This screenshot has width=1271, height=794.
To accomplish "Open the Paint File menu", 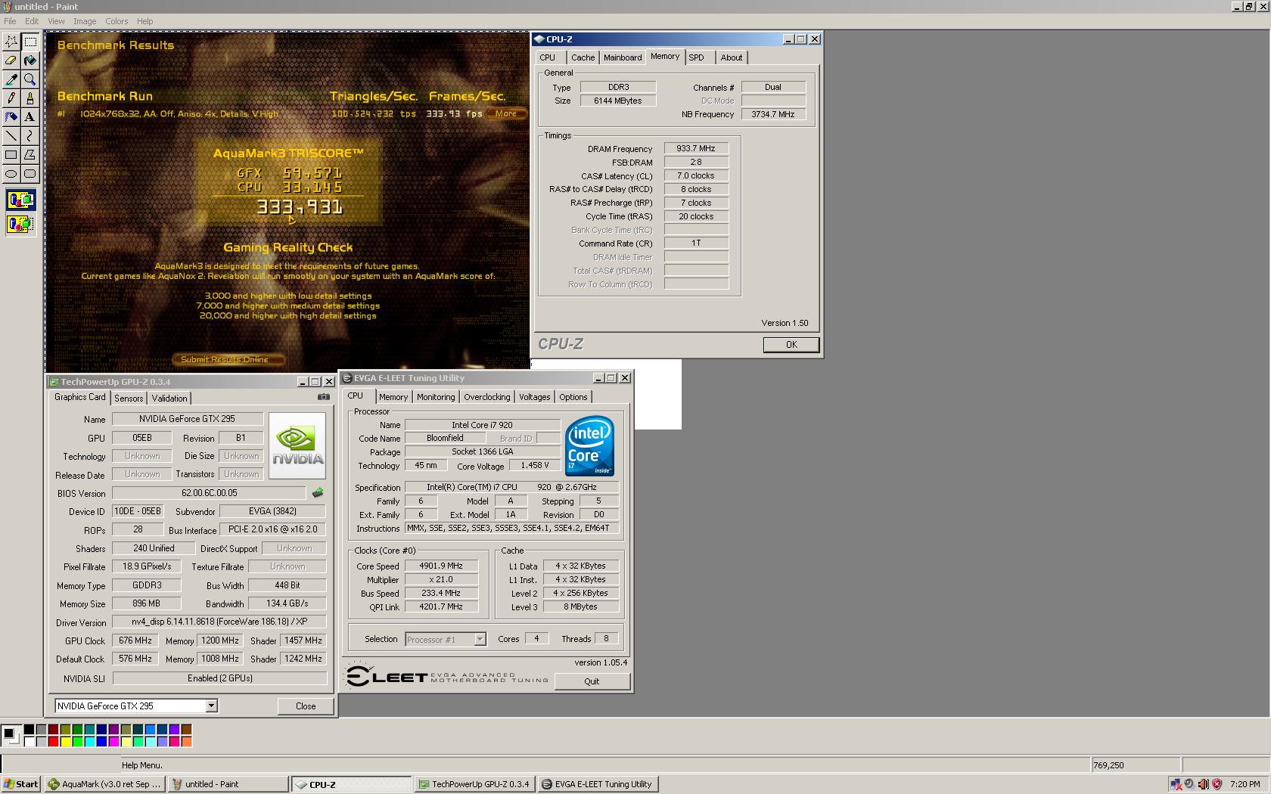I will (x=10, y=21).
